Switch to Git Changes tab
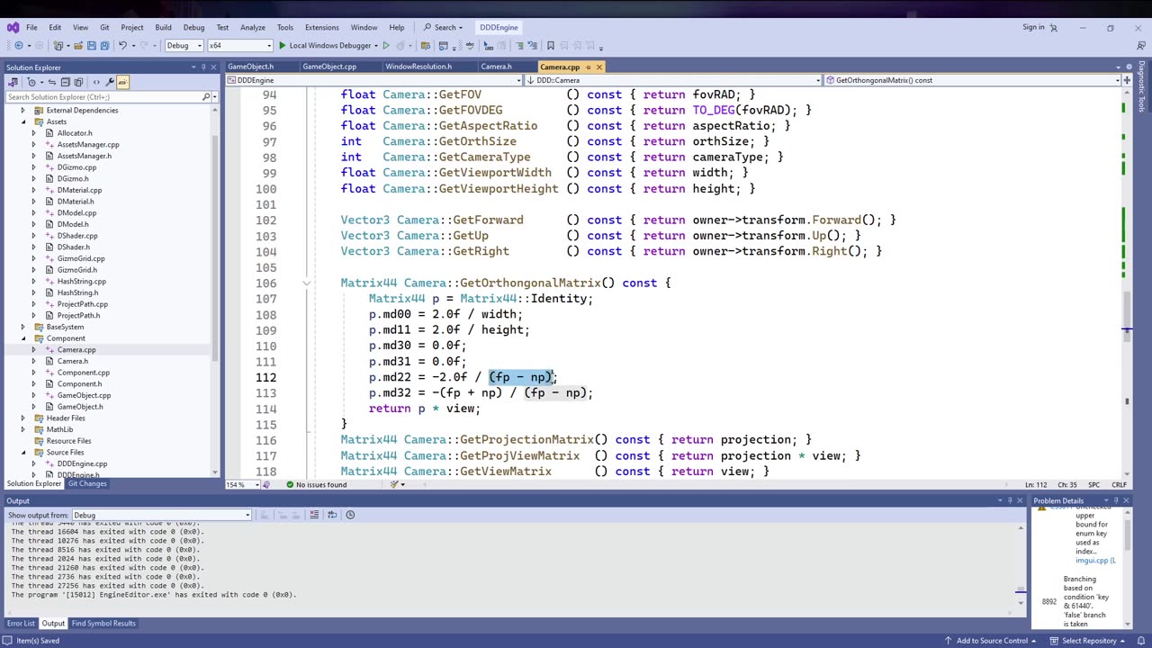 pyautogui.click(x=87, y=484)
